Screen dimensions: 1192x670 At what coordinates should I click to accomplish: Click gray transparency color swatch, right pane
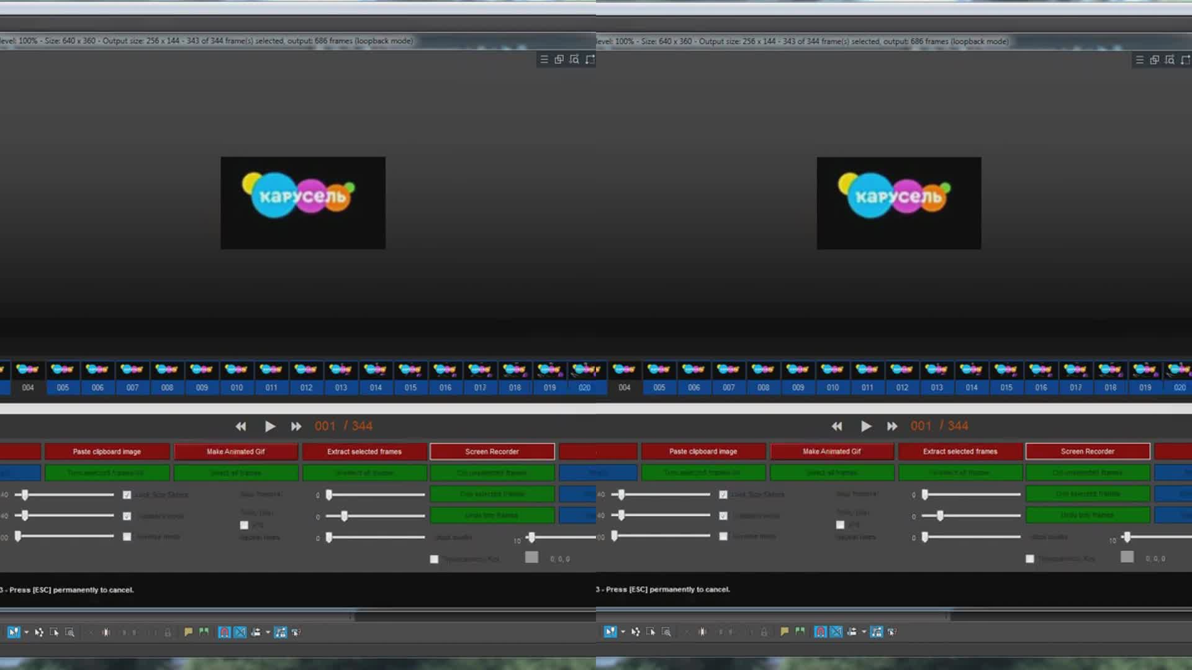pos(1127,557)
